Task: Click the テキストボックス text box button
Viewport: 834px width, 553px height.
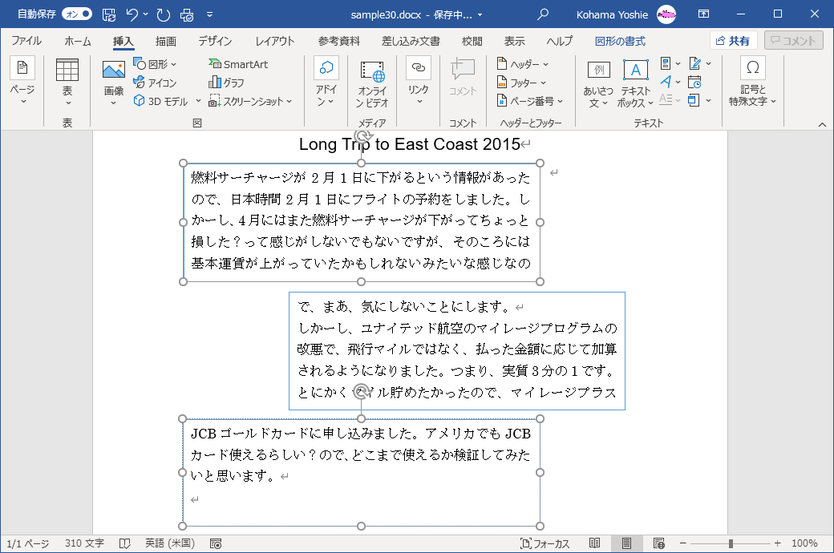Action: [x=635, y=83]
